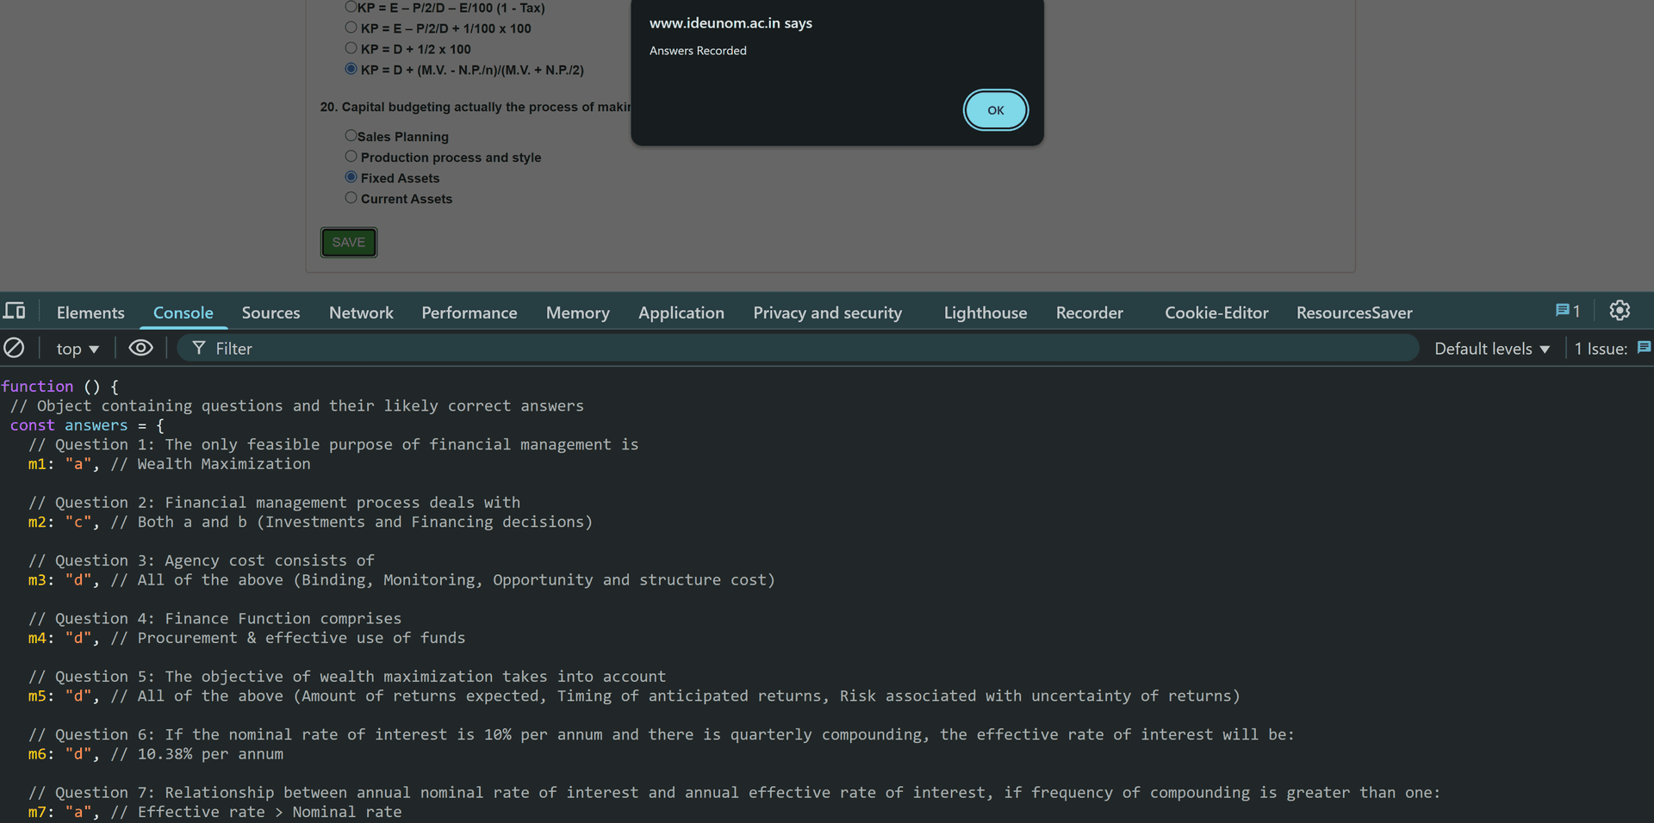The height and width of the screenshot is (823, 1654).
Task: Click the SAVE button on the quiz form
Action: (x=348, y=242)
